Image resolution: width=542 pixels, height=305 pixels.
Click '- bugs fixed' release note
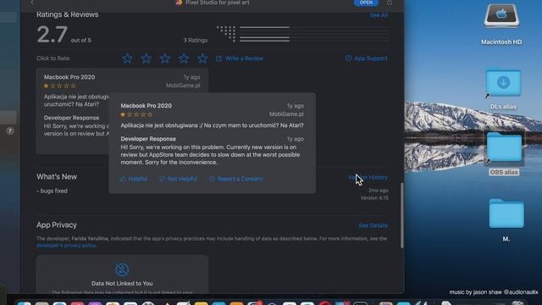[52, 191]
